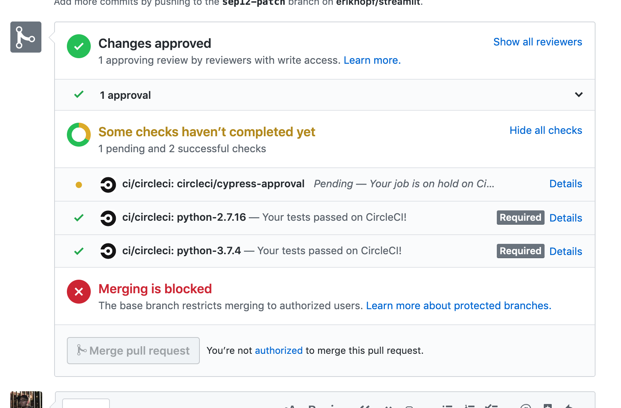
Task: Click the user avatar thumbnail
Action: pos(26,400)
